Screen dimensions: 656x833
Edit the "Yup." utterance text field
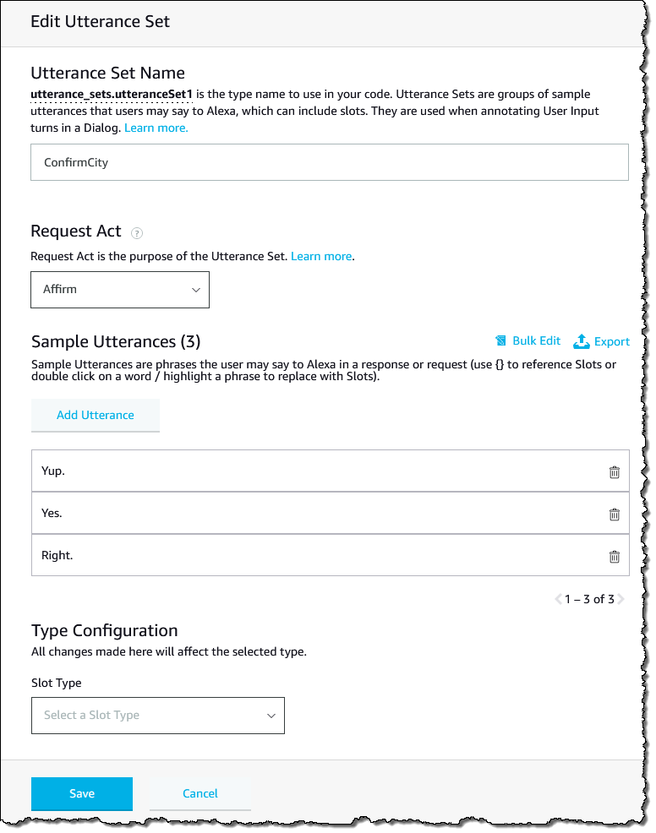point(313,471)
